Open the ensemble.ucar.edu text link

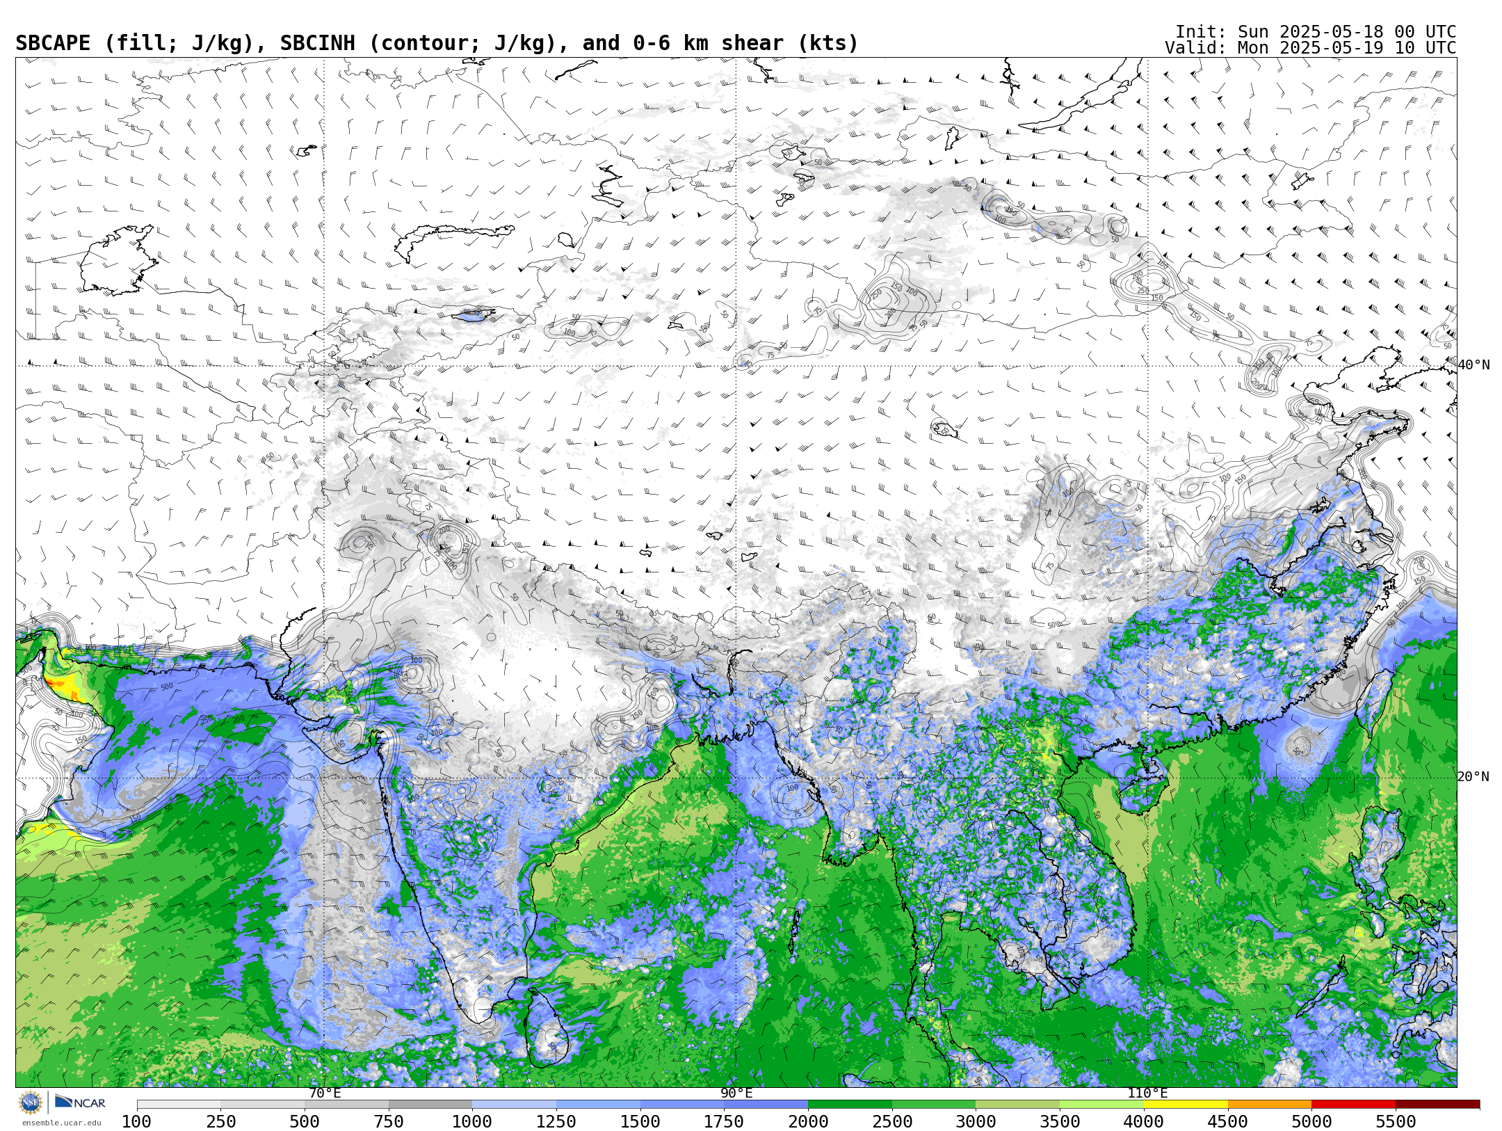pyautogui.click(x=62, y=1123)
